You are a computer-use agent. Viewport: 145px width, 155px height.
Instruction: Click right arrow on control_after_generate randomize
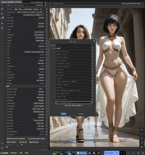point(45,5)
